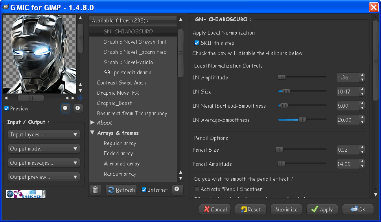Increase LN Average-Smoothness with up stepper
The image size is (381, 222).
[x=362, y=117]
